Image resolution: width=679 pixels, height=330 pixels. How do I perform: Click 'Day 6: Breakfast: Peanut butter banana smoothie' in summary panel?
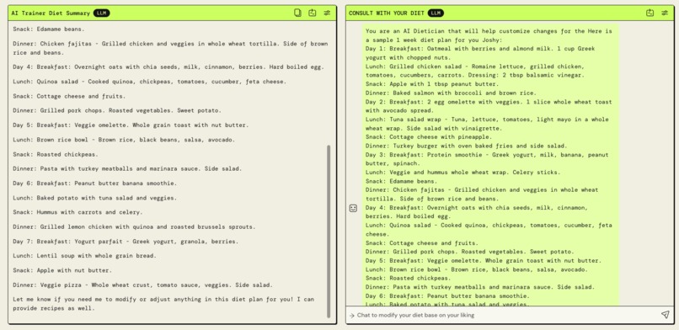coord(95,184)
